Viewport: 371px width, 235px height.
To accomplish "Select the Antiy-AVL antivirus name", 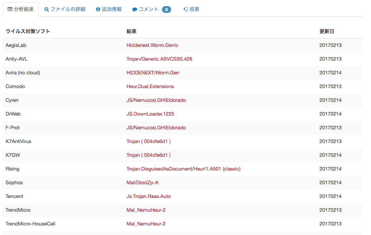I will pyautogui.click(x=16, y=59).
